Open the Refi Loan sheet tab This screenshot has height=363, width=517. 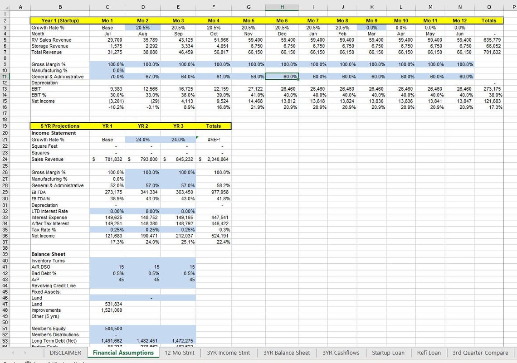(x=429, y=353)
